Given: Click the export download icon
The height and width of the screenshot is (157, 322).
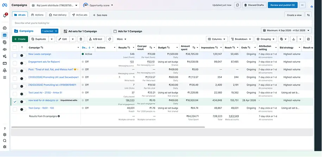Looking at the screenshot, I should click(293, 39).
